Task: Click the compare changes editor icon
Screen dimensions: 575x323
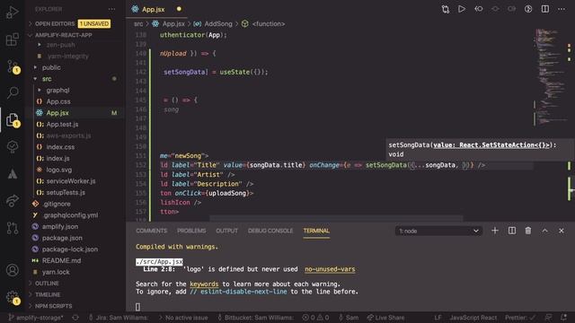Action: point(446,9)
